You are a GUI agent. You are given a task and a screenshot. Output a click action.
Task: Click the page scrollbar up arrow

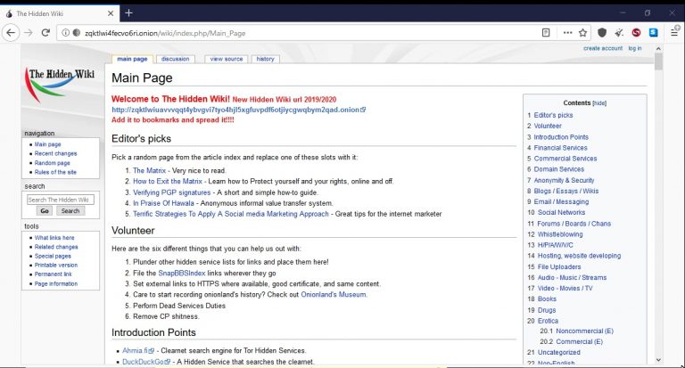(658, 49)
